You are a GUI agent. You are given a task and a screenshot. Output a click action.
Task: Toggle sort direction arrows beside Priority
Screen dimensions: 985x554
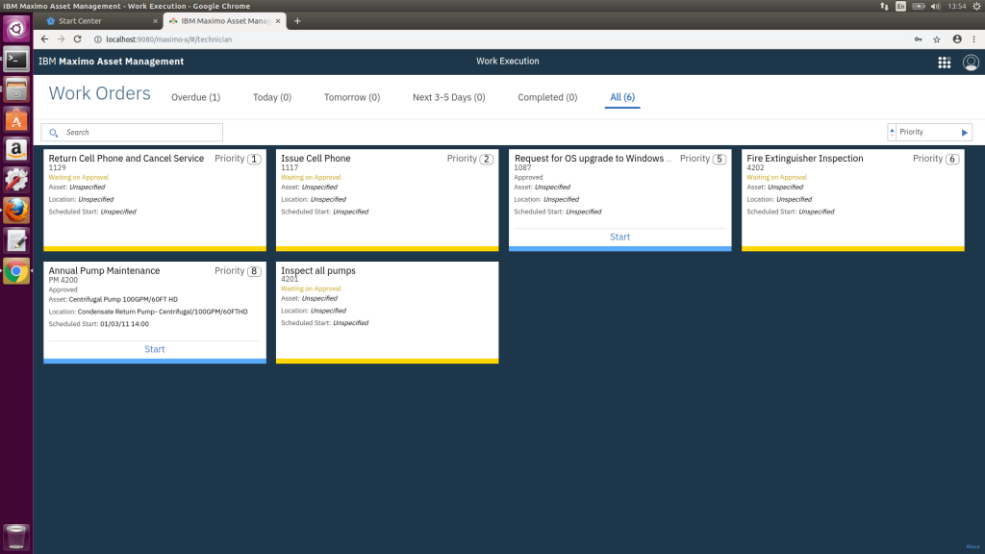(892, 132)
